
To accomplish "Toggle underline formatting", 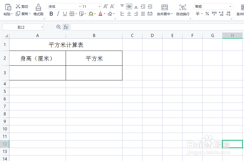I will [65, 14].
